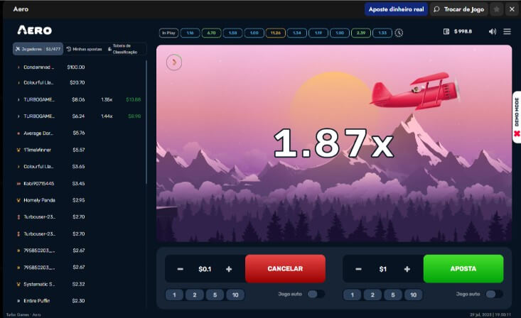Open Trocar de Jogo game search
Screen dimensions: 521x318
[x=458, y=9]
